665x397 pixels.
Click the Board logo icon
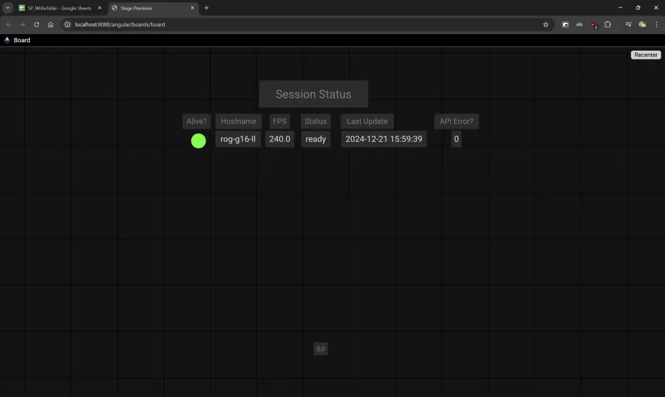click(7, 40)
